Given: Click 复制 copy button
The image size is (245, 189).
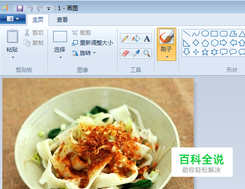Looking at the screenshot, I should pos(33,43).
